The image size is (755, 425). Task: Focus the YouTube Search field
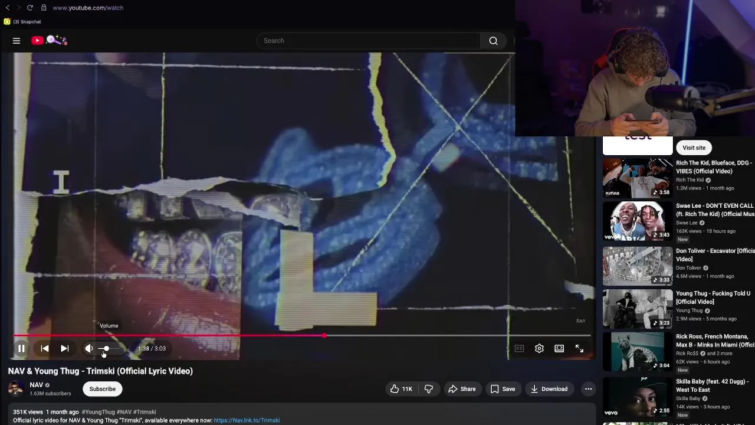(369, 41)
